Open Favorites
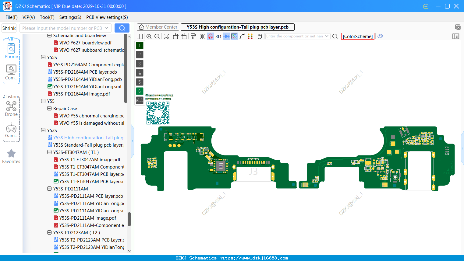The image size is (464, 261). tap(11, 156)
